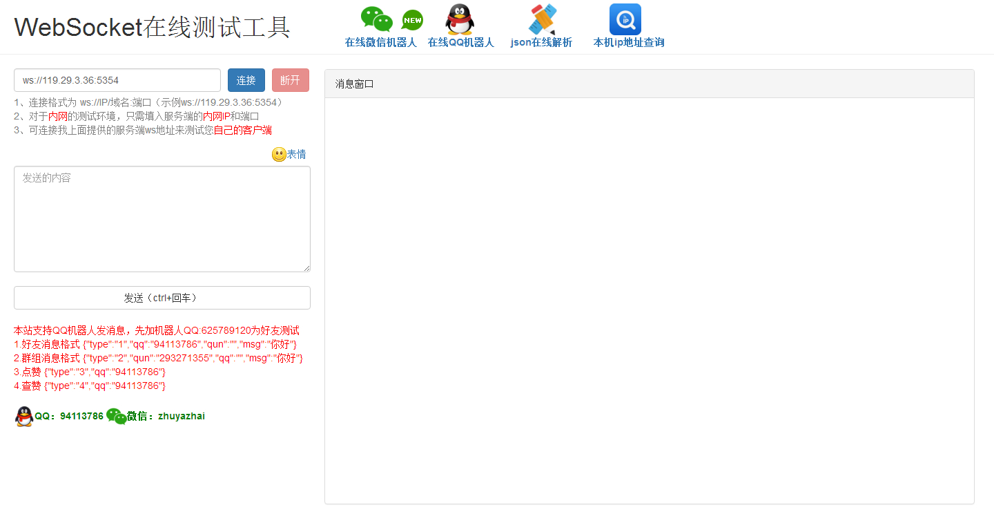Go to json在线解析 page
The image size is (994, 523).
[x=541, y=42]
